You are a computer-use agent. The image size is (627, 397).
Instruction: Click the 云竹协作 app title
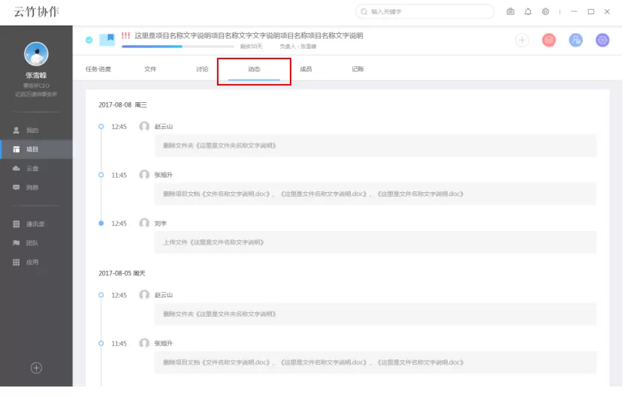[36, 11]
